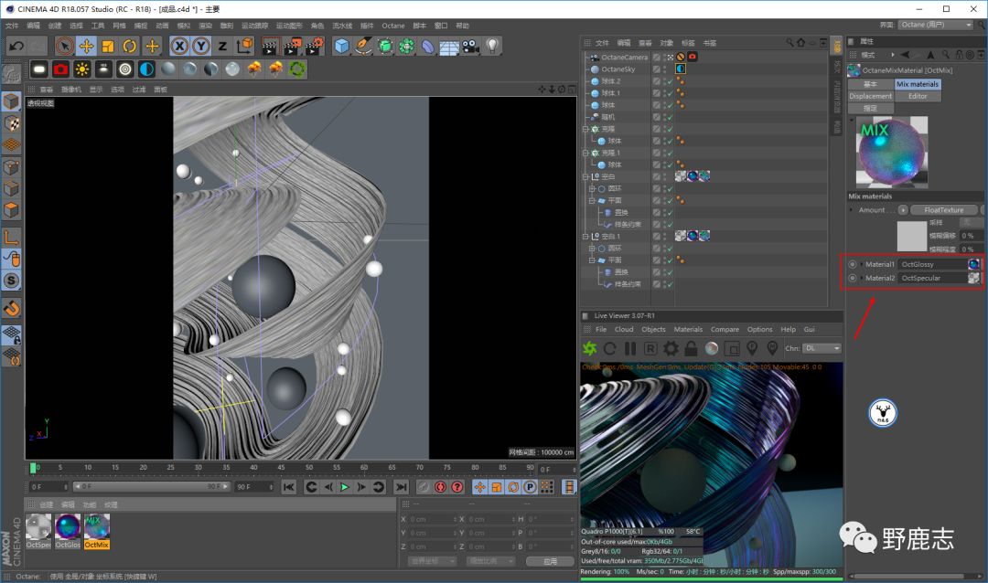Click the Undo arrow icon
The height and width of the screenshot is (583, 988).
[x=16, y=46]
